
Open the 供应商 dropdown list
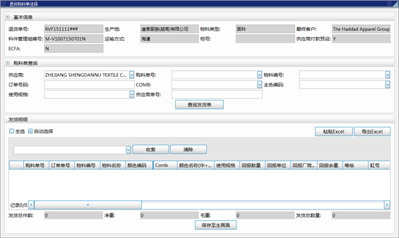coord(132,75)
